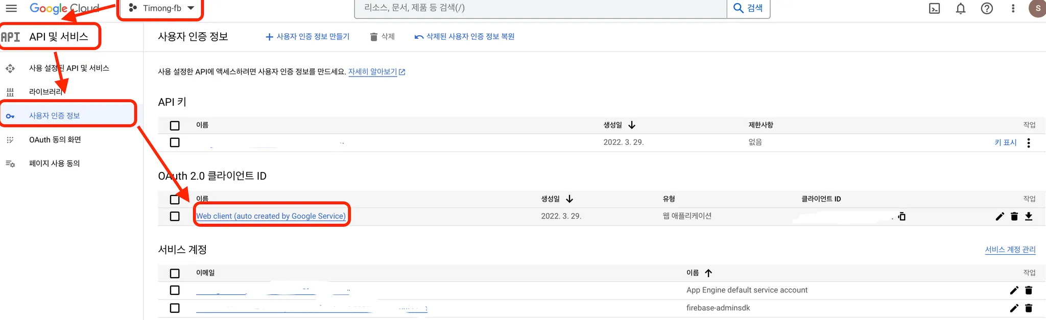Go to OAuth 동의 화면 in sidebar
The height and width of the screenshot is (320, 1046).
55,140
